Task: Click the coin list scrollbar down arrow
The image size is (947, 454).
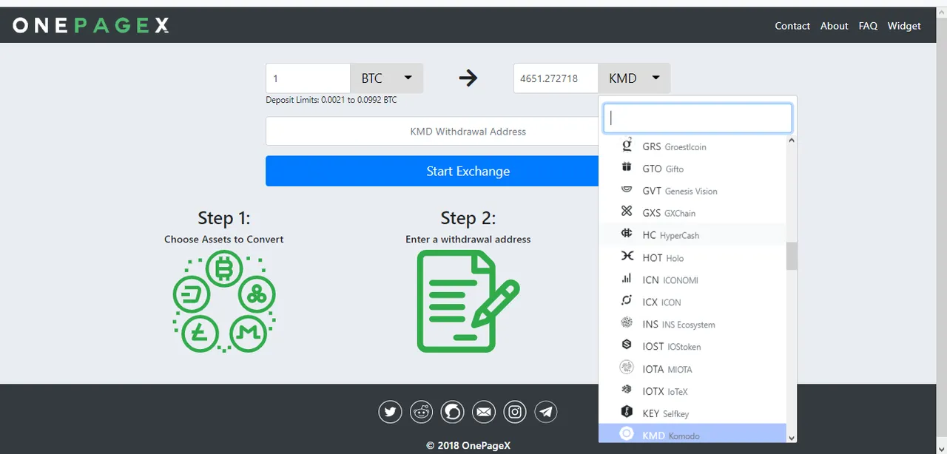Action: point(792,438)
